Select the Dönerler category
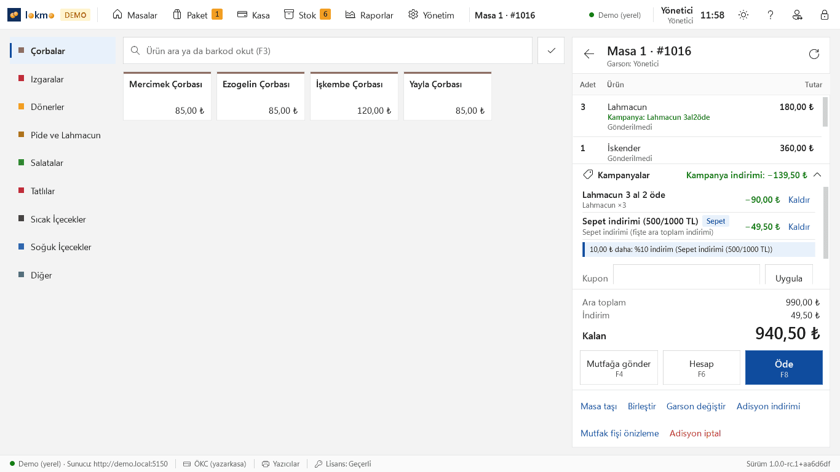The height and width of the screenshot is (472, 840). (63, 107)
